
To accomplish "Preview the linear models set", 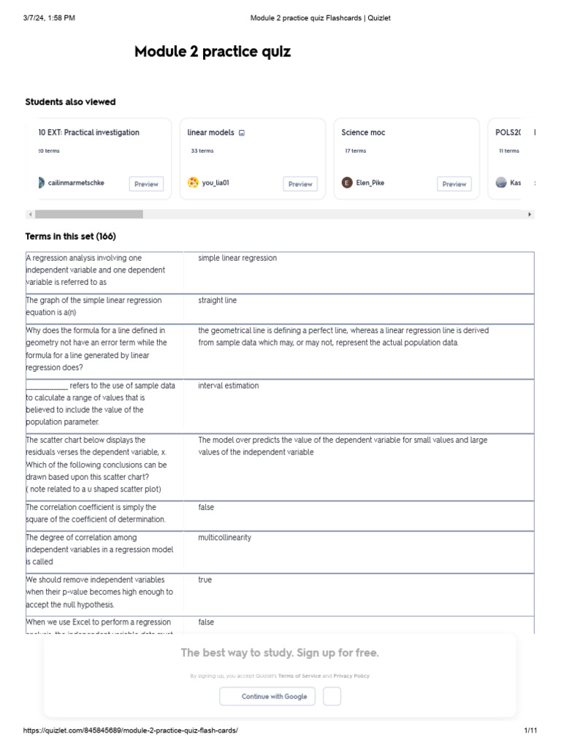I will click(300, 184).
